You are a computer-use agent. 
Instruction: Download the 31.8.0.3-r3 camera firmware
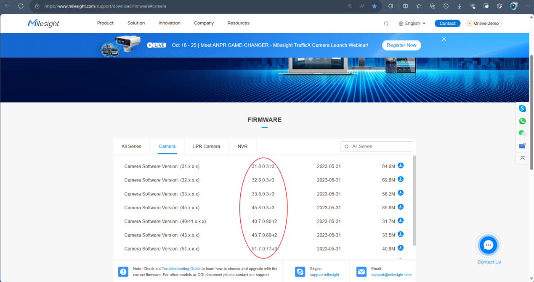401,166
